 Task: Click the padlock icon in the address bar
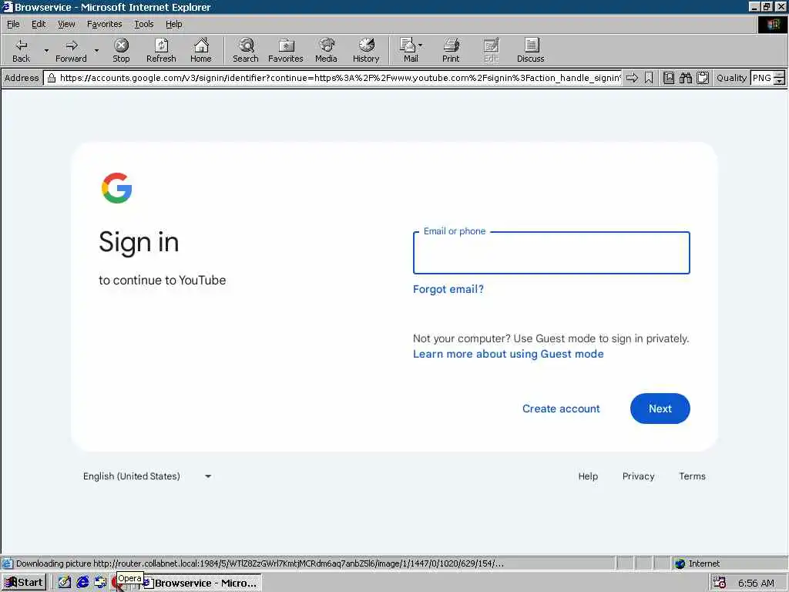pyautogui.click(x=52, y=78)
